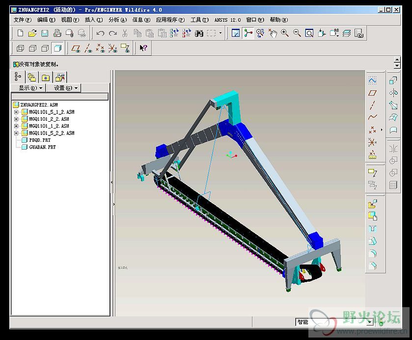Refit the model to the screen

[309, 33]
